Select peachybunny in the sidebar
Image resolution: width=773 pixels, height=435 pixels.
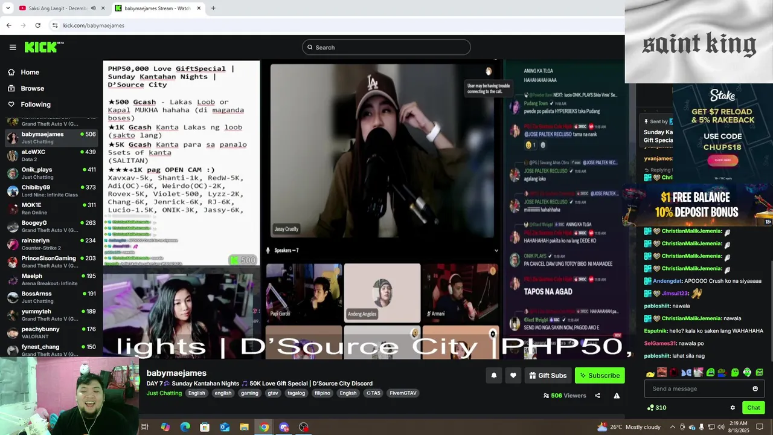(51, 332)
